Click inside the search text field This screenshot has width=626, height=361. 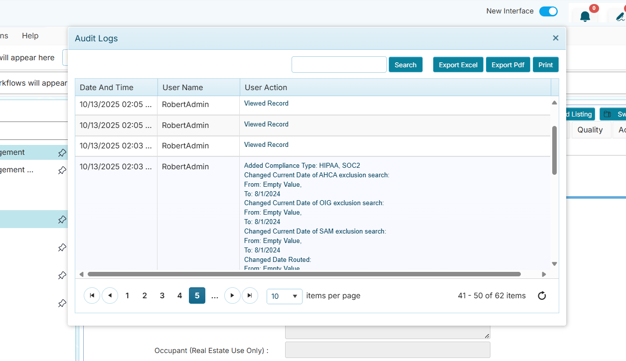click(x=339, y=64)
